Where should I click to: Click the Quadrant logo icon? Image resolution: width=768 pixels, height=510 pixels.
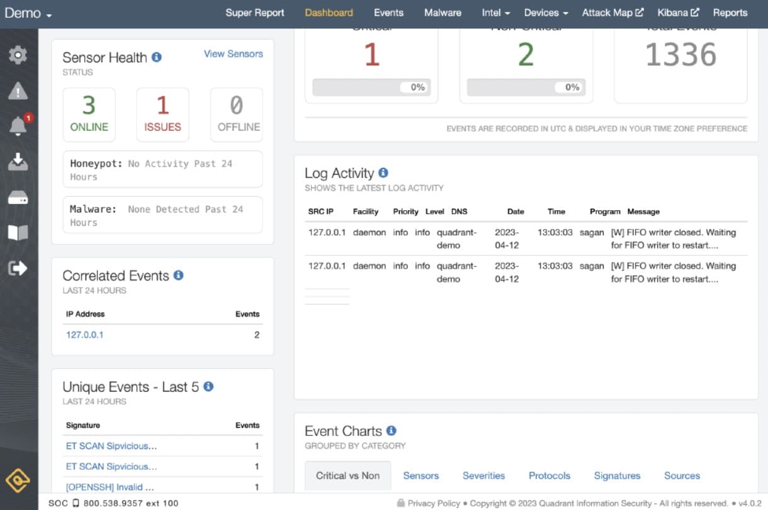(18, 482)
